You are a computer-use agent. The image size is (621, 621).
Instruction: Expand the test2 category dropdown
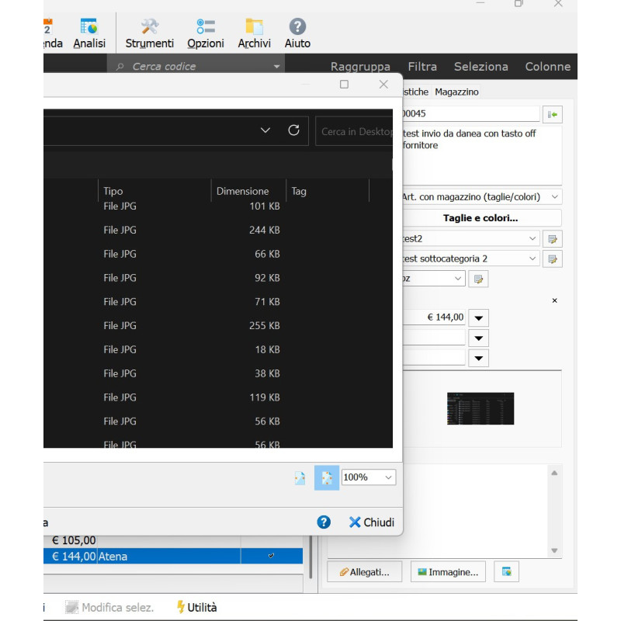(x=533, y=238)
